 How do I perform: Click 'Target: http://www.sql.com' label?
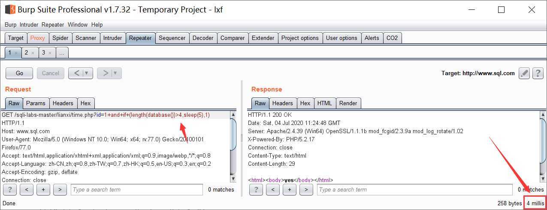pos(478,73)
